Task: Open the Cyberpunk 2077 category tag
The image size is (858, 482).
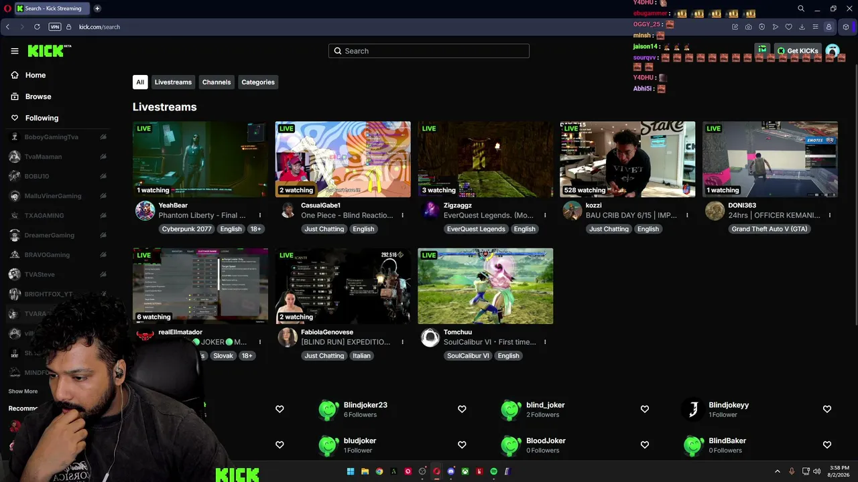Action: [187, 229]
